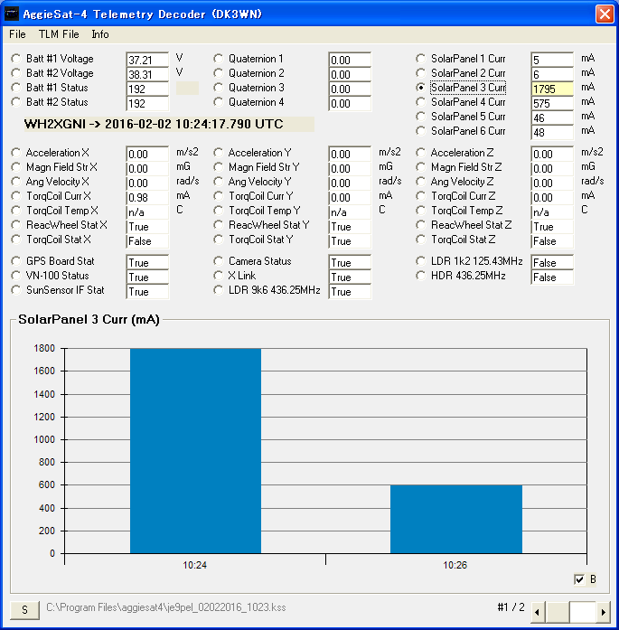Select GPS Board Stat radio button

pos(16,261)
